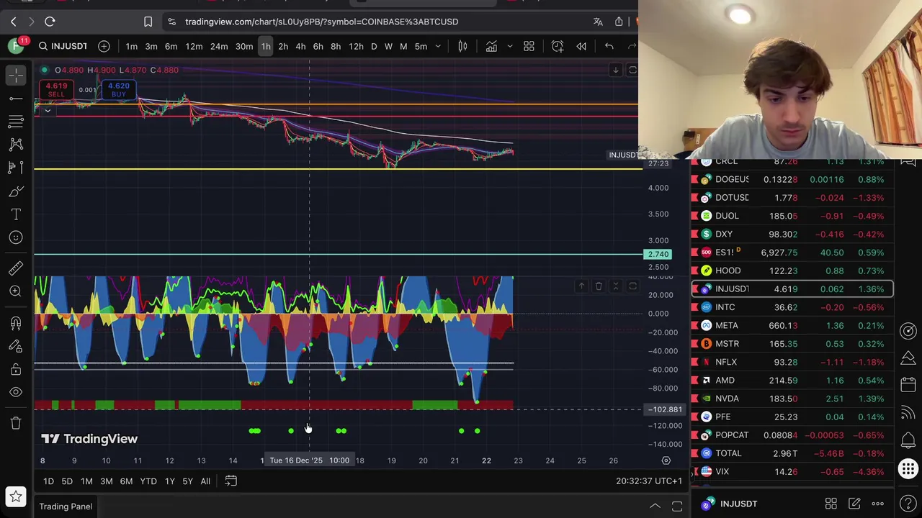The width and height of the screenshot is (922, 518).
Task: Switch to the 1m timeframe
Action: (x=131, y=46)
